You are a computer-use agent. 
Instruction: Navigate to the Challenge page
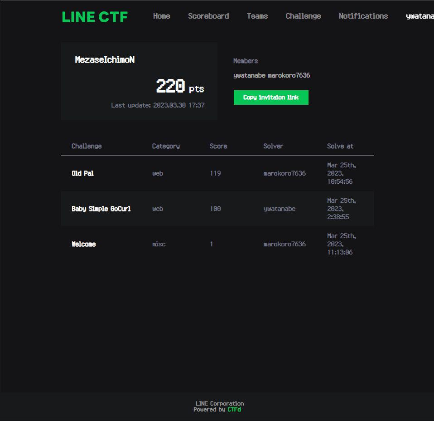pos(303,16)
